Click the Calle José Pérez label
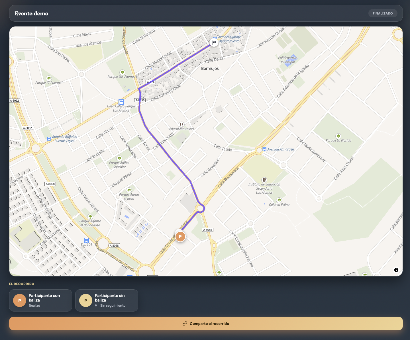 point(121,180)
